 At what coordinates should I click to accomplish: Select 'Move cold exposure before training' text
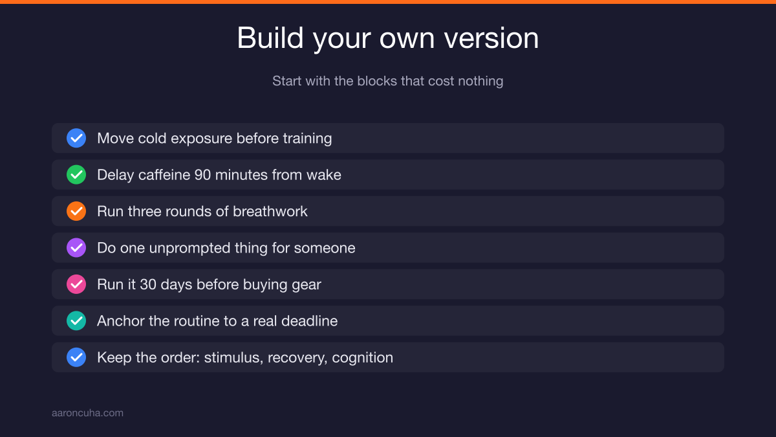pyautogui.click(x=215, y=138)
